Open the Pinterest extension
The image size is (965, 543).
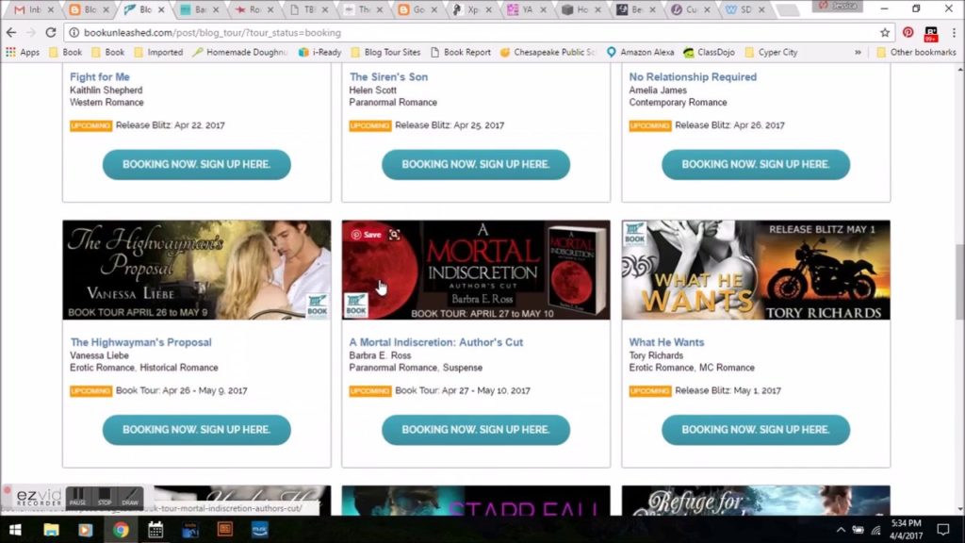click(x=908, y=33)
